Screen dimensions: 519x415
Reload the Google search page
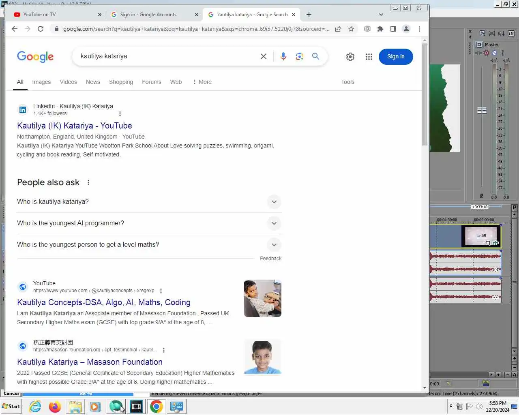pos(41,29)
